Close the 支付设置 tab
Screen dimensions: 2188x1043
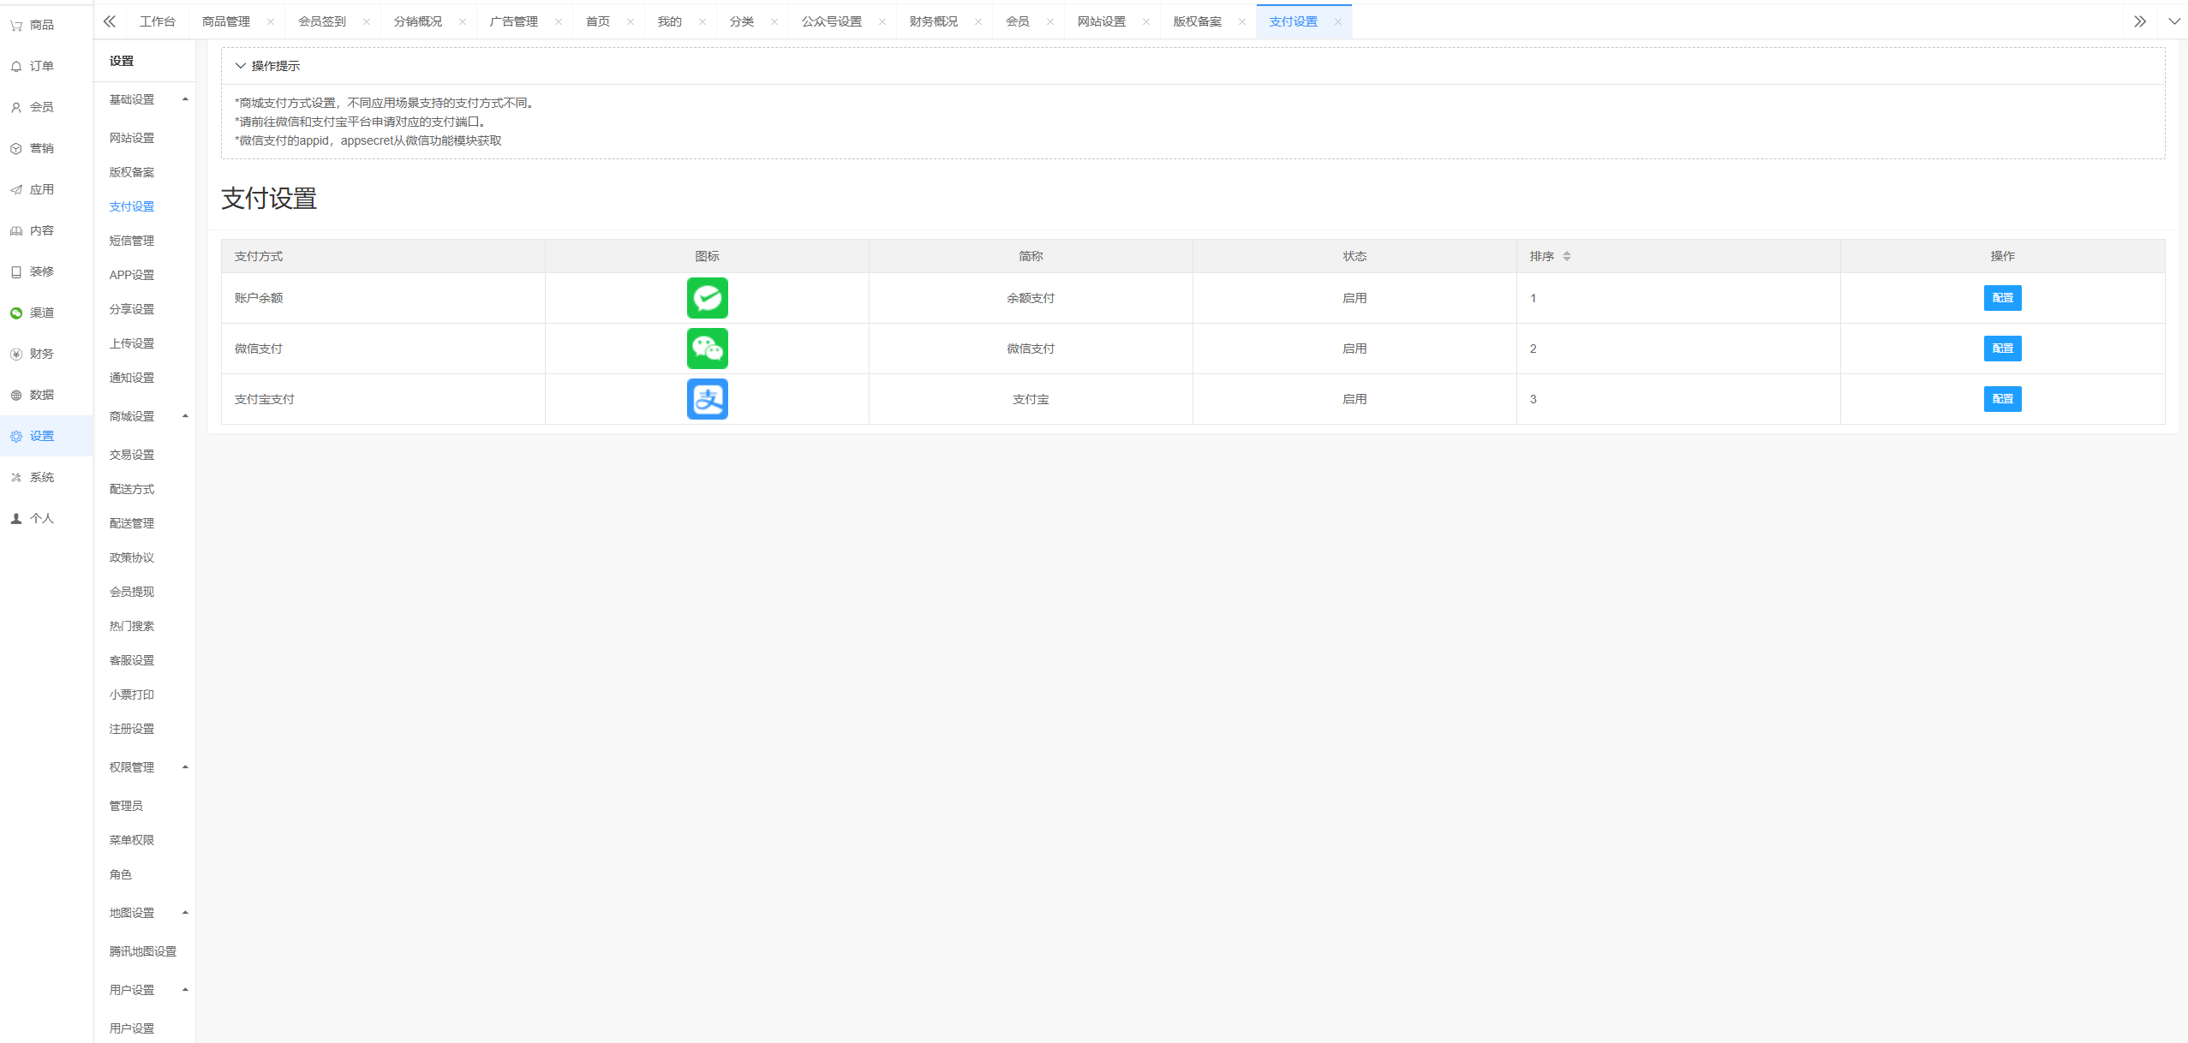pyautogui.click(x=1337, y=22)
